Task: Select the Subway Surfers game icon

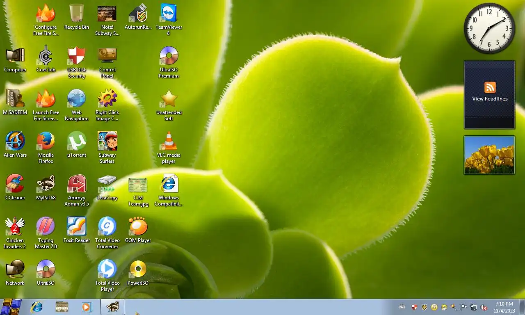Action: click(107, 148)
